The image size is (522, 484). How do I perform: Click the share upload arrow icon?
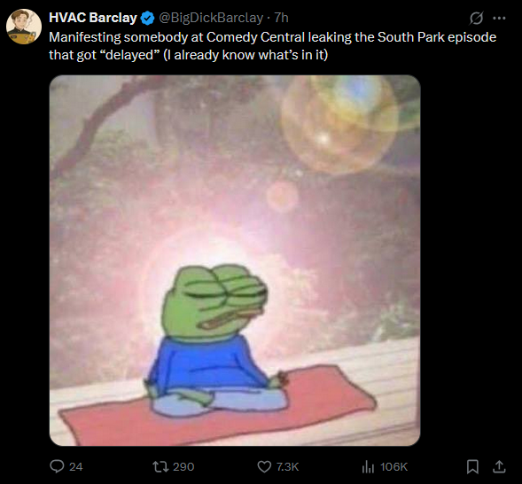[499, 466]
